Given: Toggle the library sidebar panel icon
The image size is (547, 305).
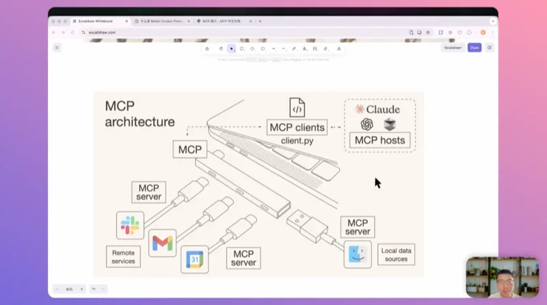Looking at the screenshot, I should (490, 48).
